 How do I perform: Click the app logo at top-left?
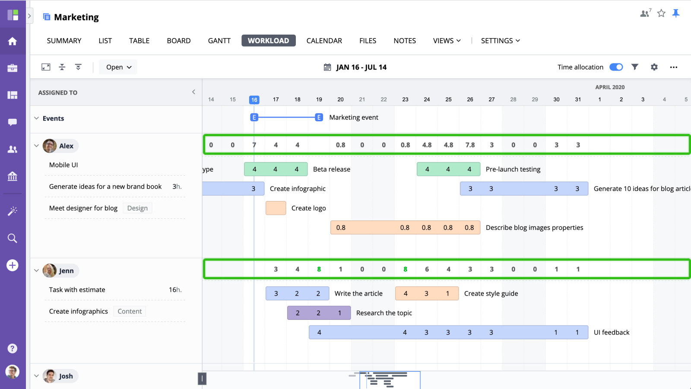point(13,15)
